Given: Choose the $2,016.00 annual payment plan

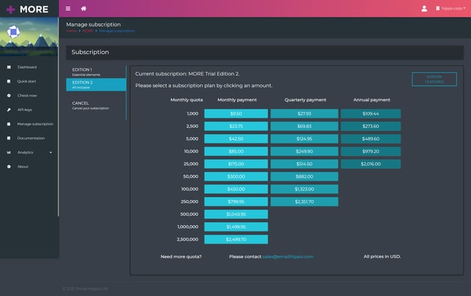Looking at the screenshot, I should (x=370, y=164).
